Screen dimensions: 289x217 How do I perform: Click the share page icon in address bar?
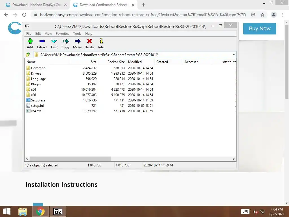[x=253, y=15]
